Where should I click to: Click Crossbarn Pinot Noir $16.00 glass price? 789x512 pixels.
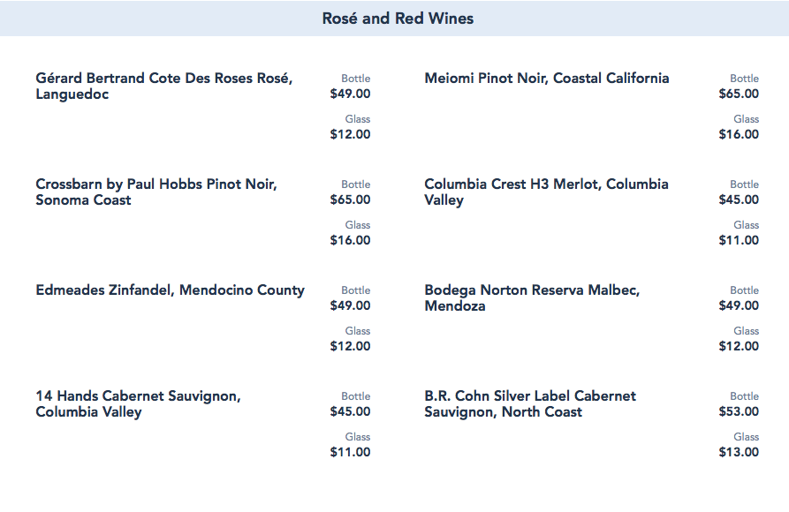tap(350, 240)
